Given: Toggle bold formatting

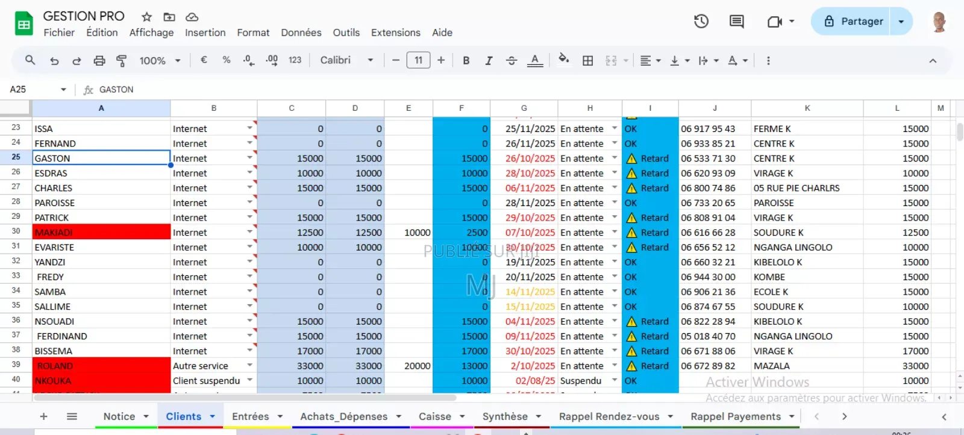Looking at the screenshot, I should click(466, 60).
